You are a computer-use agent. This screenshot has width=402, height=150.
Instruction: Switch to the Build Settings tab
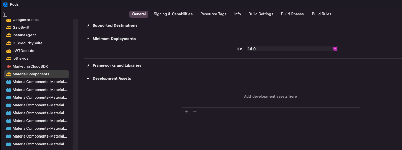261,14
